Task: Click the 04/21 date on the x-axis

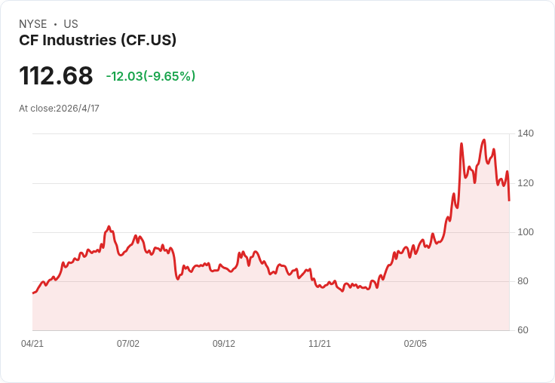Action: (32, 344)
